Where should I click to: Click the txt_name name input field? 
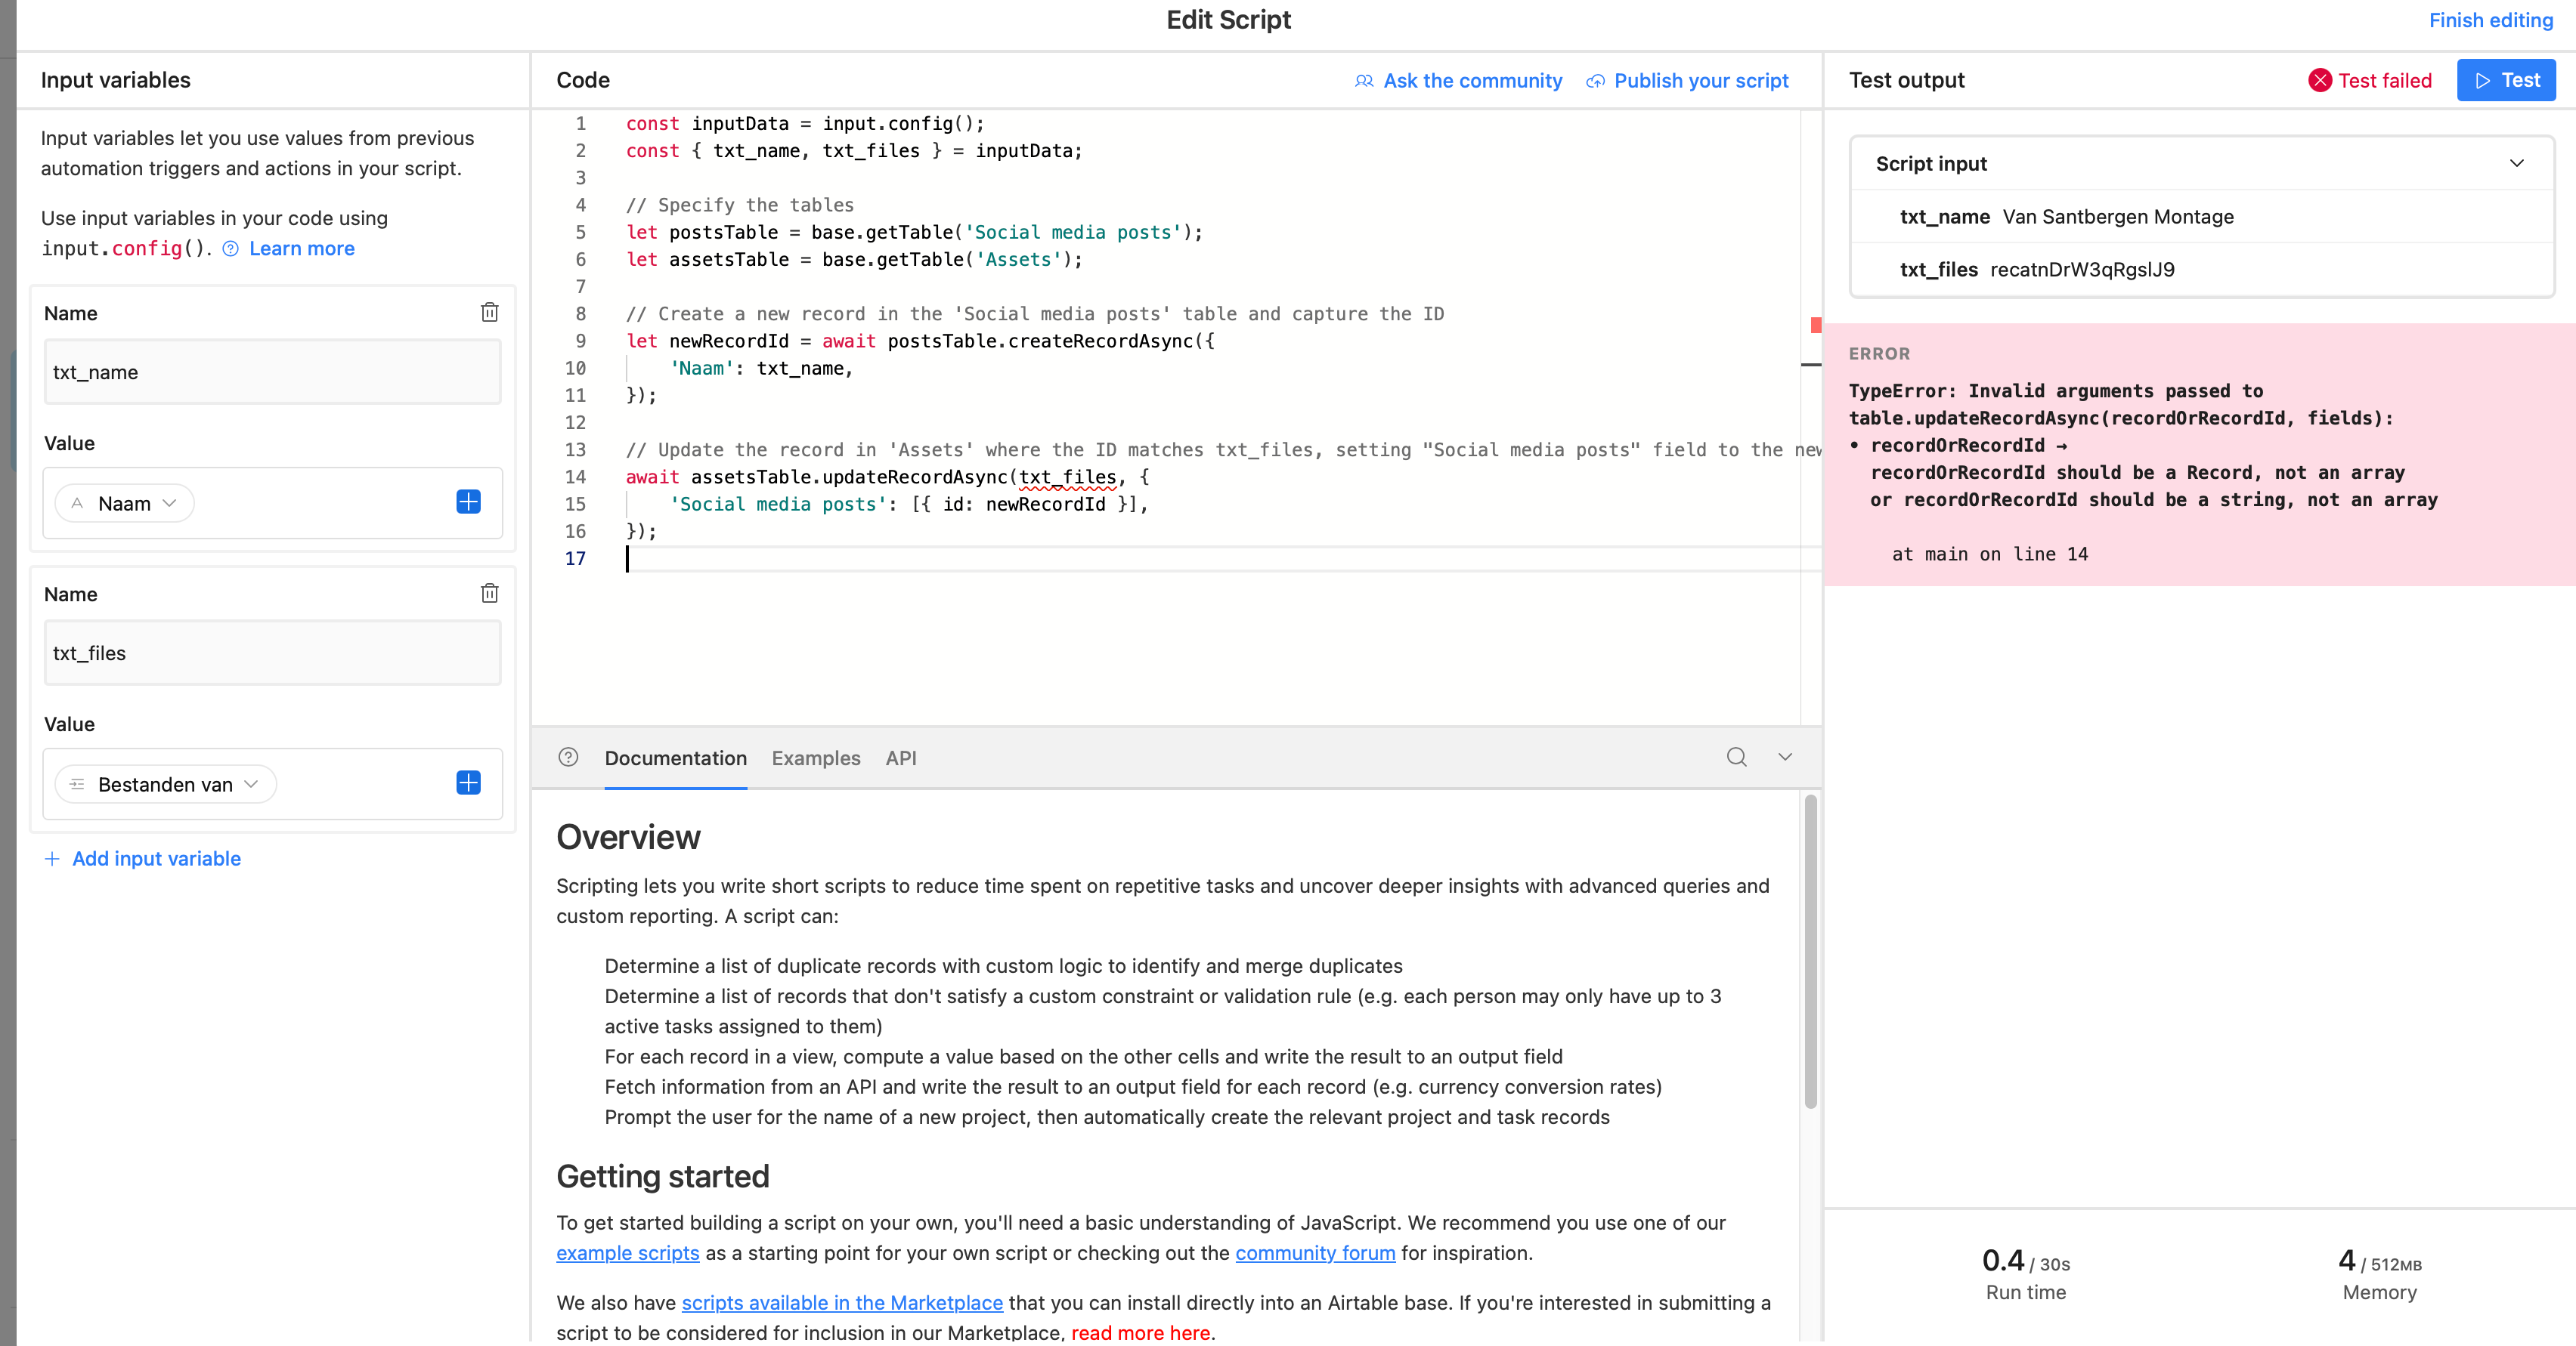[x=272, y=372]
